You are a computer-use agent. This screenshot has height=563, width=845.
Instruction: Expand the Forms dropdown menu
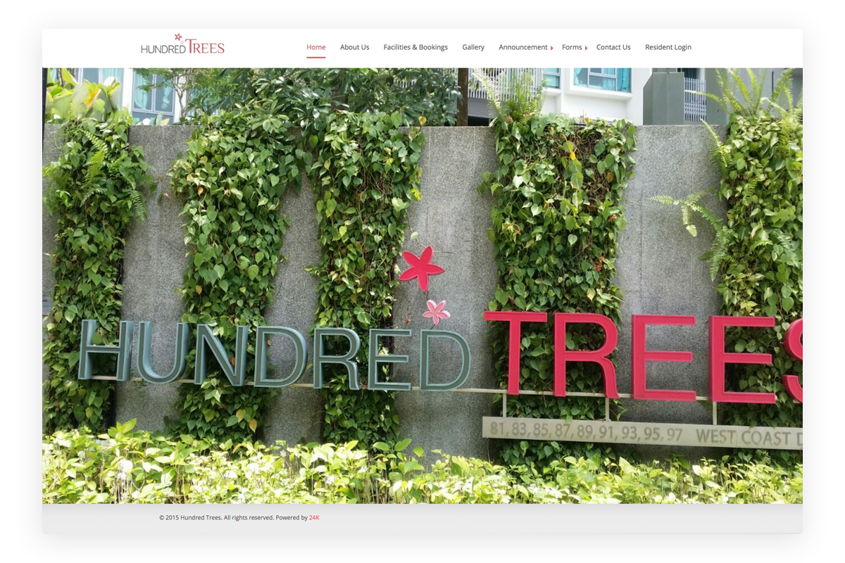572,47
